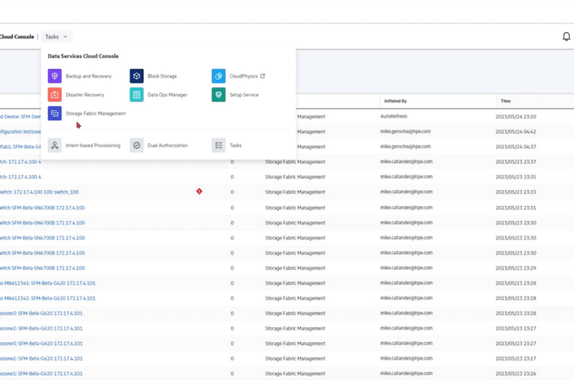This screenshot has height=380, width=574.
Task: Click Cloud Console header title
Action: [17, 37]
